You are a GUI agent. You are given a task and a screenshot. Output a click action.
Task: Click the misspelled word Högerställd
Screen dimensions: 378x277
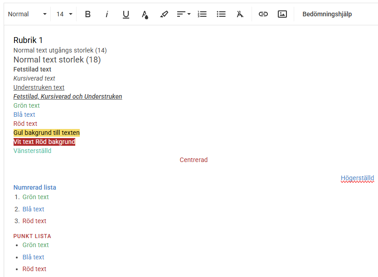357,178
